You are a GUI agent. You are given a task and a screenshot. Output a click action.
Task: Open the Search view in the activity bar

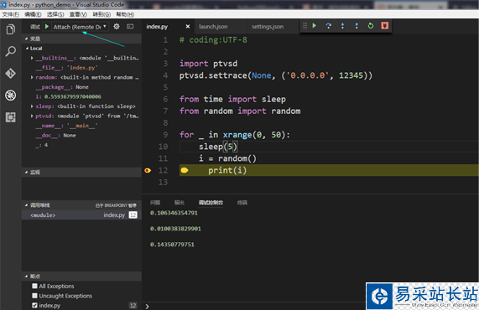11,51
